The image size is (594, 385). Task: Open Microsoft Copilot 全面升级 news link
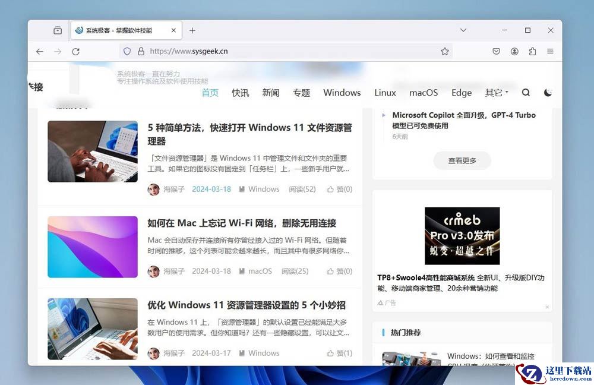[x=464, y=120]
